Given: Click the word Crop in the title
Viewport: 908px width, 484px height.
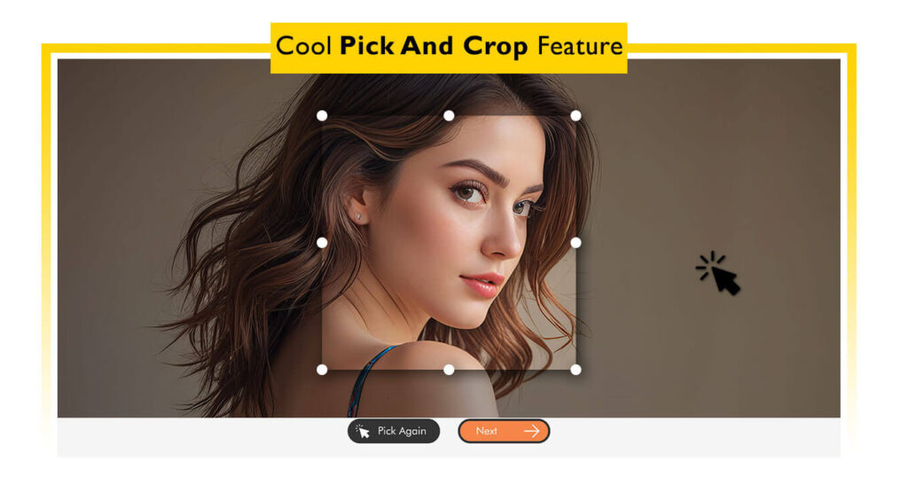Looking at the screenshot, I should [x=495, y=46].
